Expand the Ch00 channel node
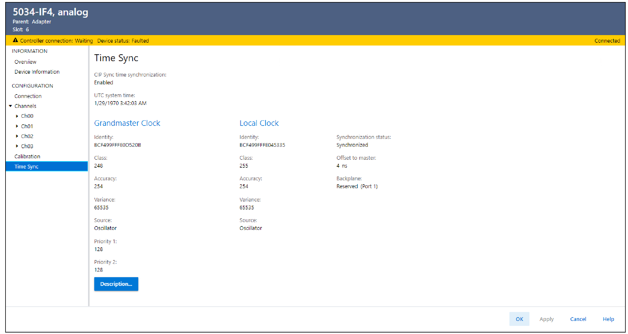The width and height of the screenshot is (628, 334). (17, 116)
